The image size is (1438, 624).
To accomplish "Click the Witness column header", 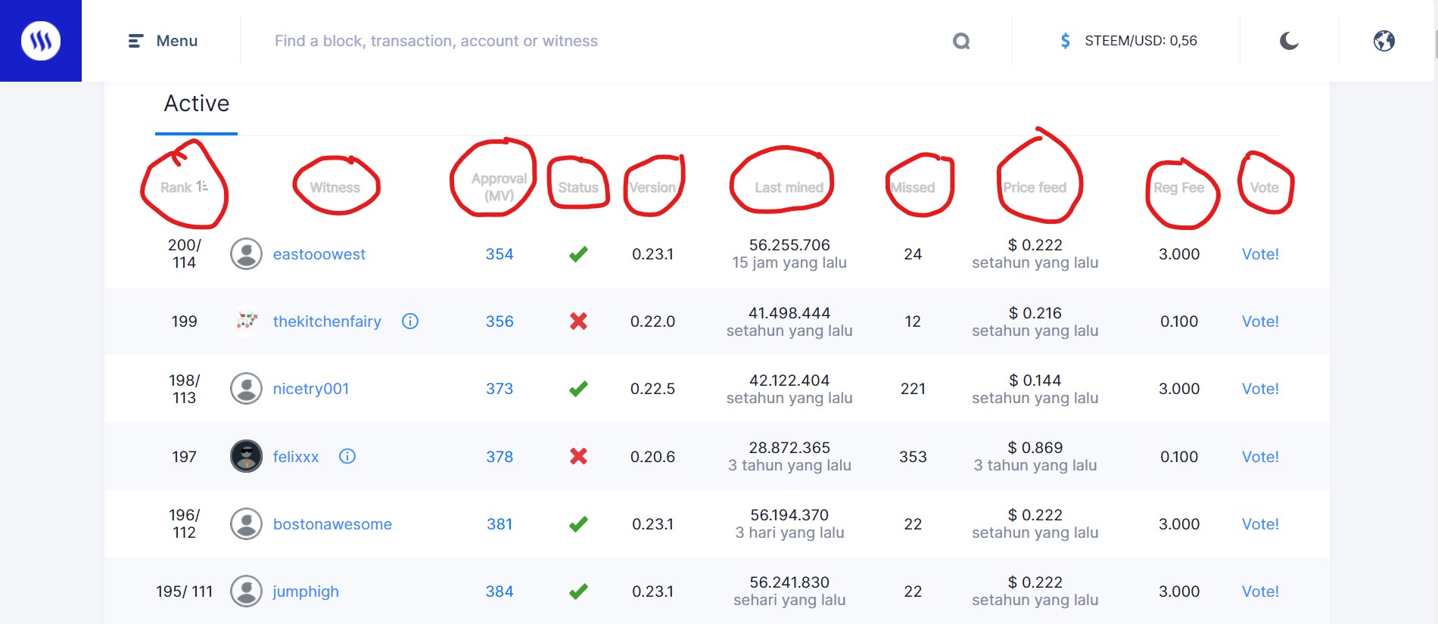I will 335,188.
